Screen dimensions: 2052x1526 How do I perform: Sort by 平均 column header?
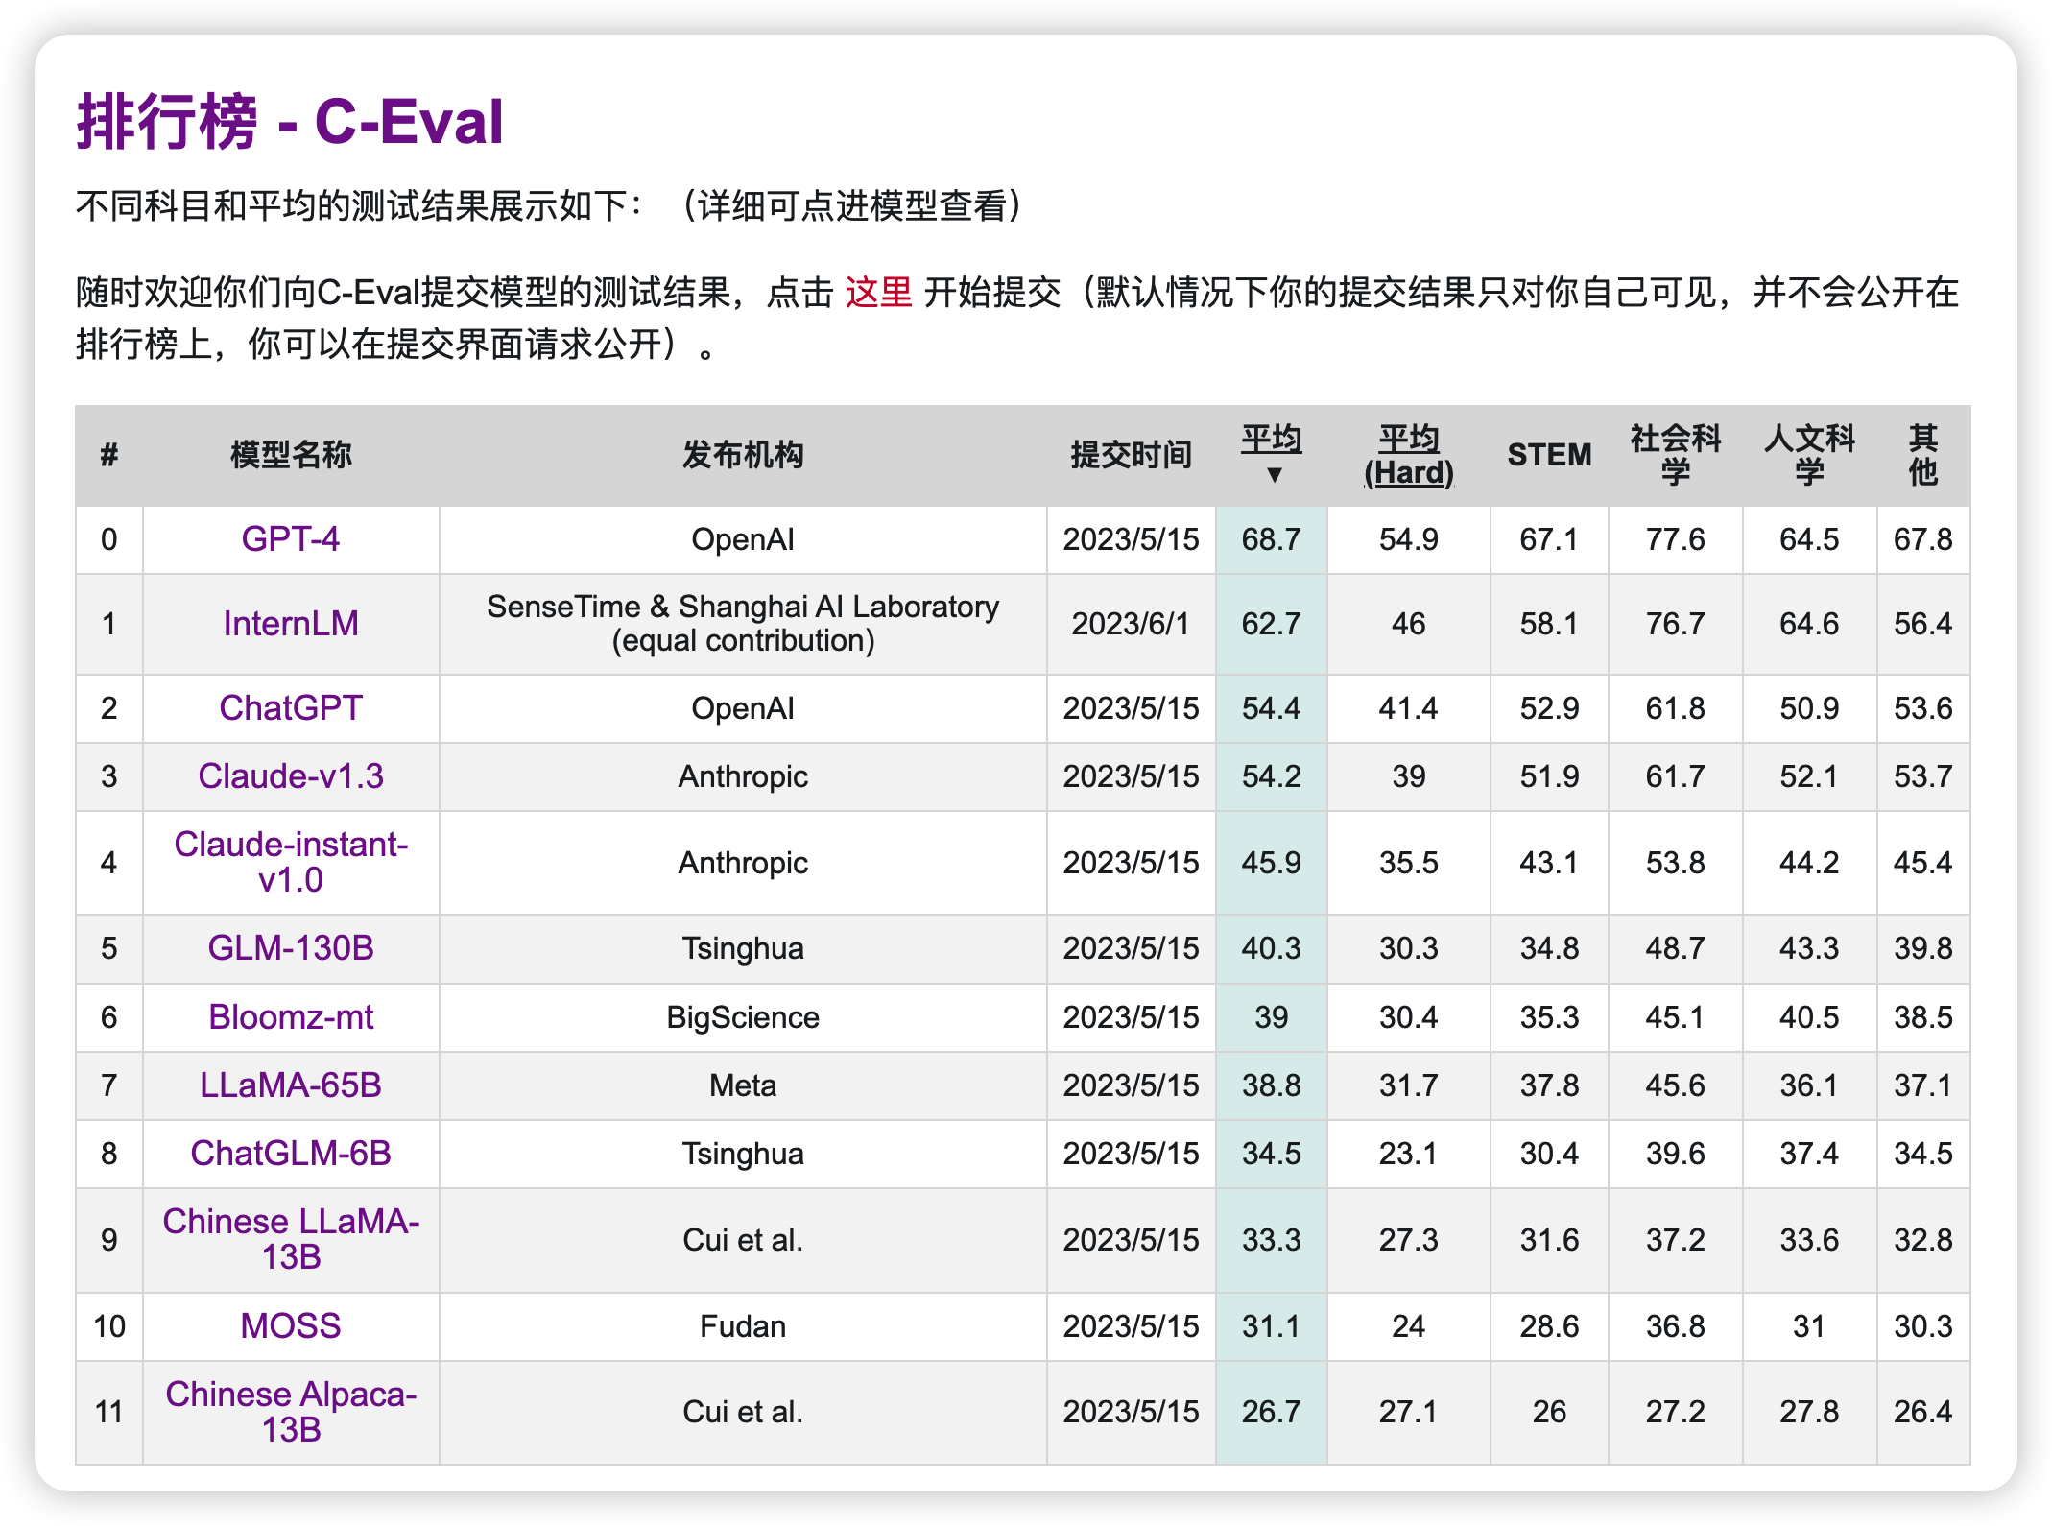tap(1271, 439)
